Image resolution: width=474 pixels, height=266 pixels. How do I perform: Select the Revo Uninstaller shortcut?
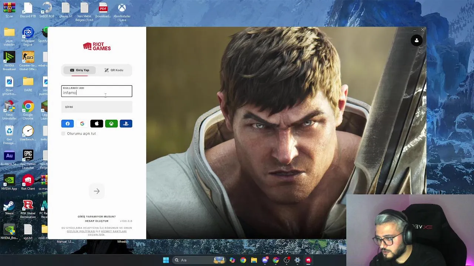click(x=9, y=111)
